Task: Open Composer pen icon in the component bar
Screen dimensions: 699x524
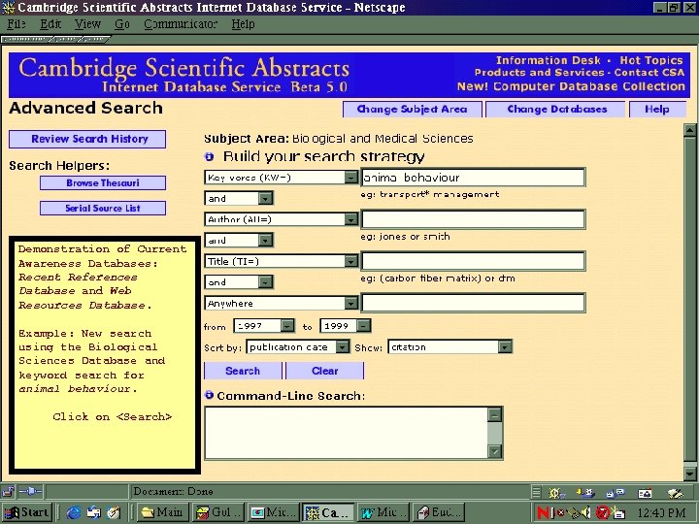Action: [676, 493]
